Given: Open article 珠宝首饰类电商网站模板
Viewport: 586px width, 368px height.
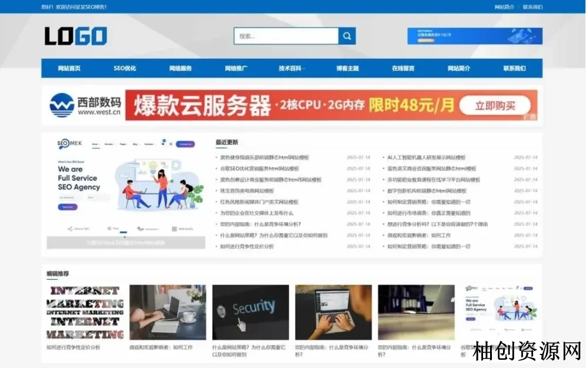Looking at the screenshot, I should [x=247, y=191].
